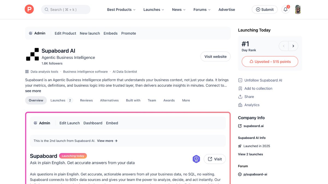
Task: Open Analytics in sidebar
Action: tap(252, 105)
